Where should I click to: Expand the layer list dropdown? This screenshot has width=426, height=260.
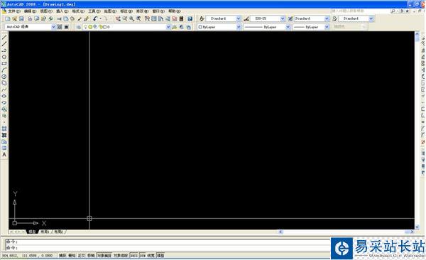tap(168, 27)
